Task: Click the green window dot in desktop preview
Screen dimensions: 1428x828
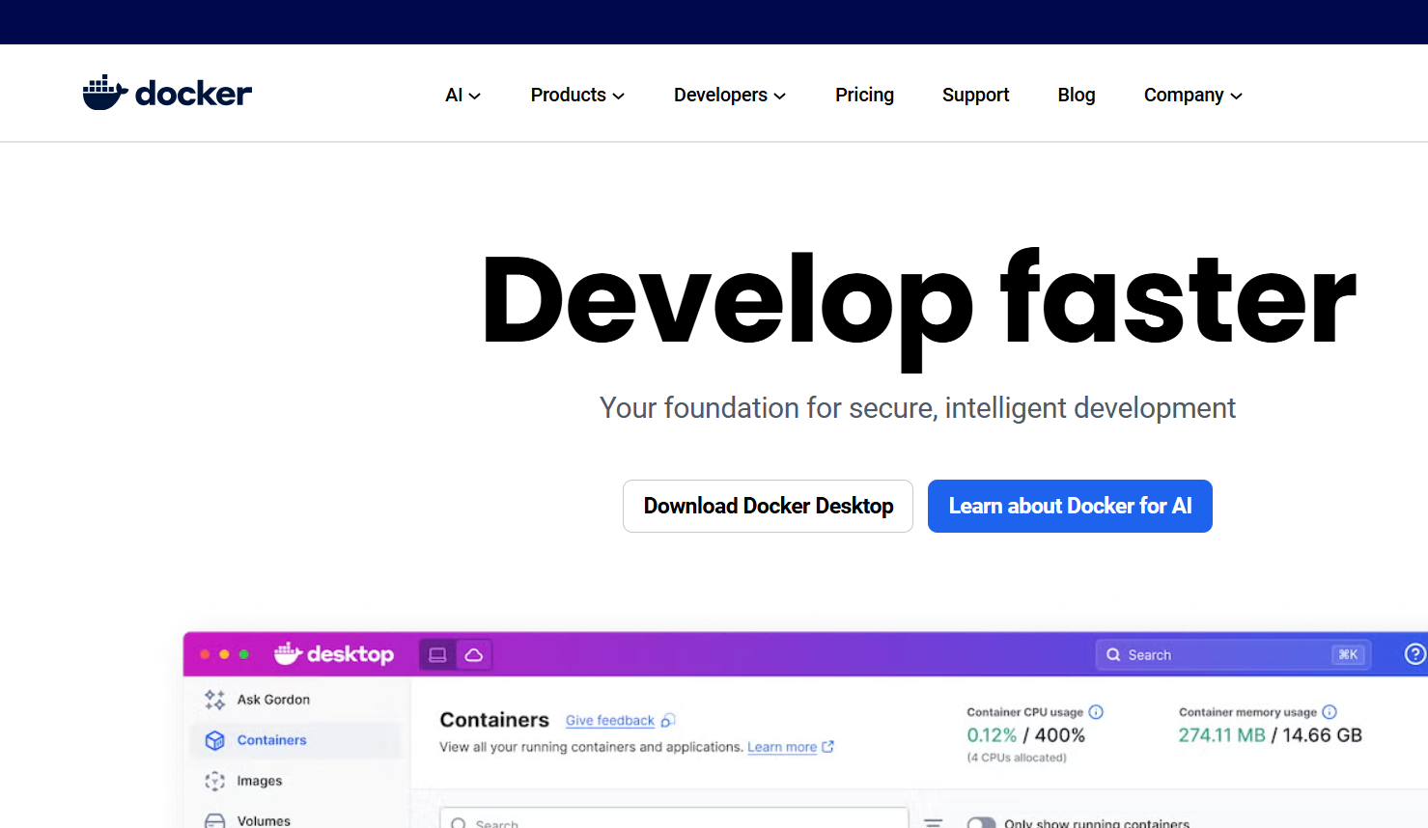Action: coord(244,654)
